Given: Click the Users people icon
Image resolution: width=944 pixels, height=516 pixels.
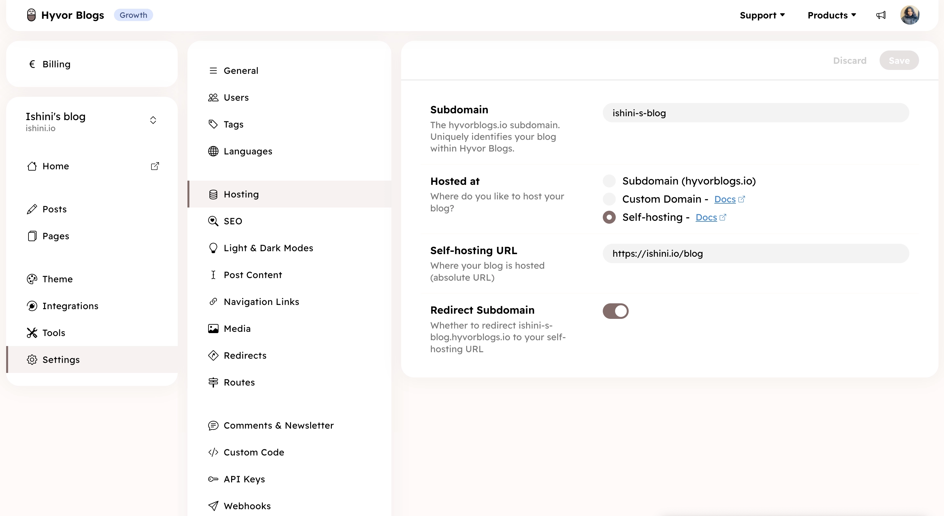Looking at the screenshot, I should click(213, 97).
